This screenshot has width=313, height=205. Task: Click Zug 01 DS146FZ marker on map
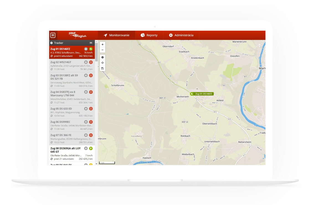202,94
